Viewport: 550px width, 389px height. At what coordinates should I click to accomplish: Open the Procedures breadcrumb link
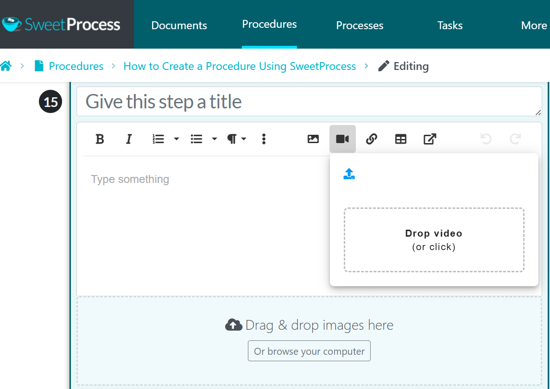[76, 66]
